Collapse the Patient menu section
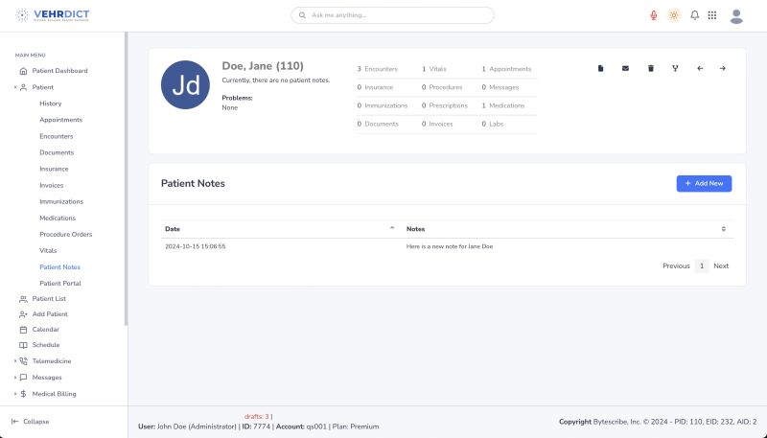Image resolution: width=767 pixels, height=438 pixels. (x=15, y=87)
